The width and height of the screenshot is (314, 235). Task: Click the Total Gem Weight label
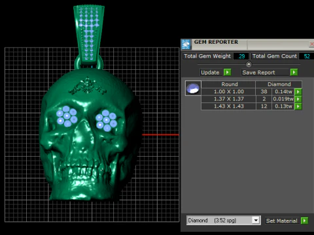[207, 56]
